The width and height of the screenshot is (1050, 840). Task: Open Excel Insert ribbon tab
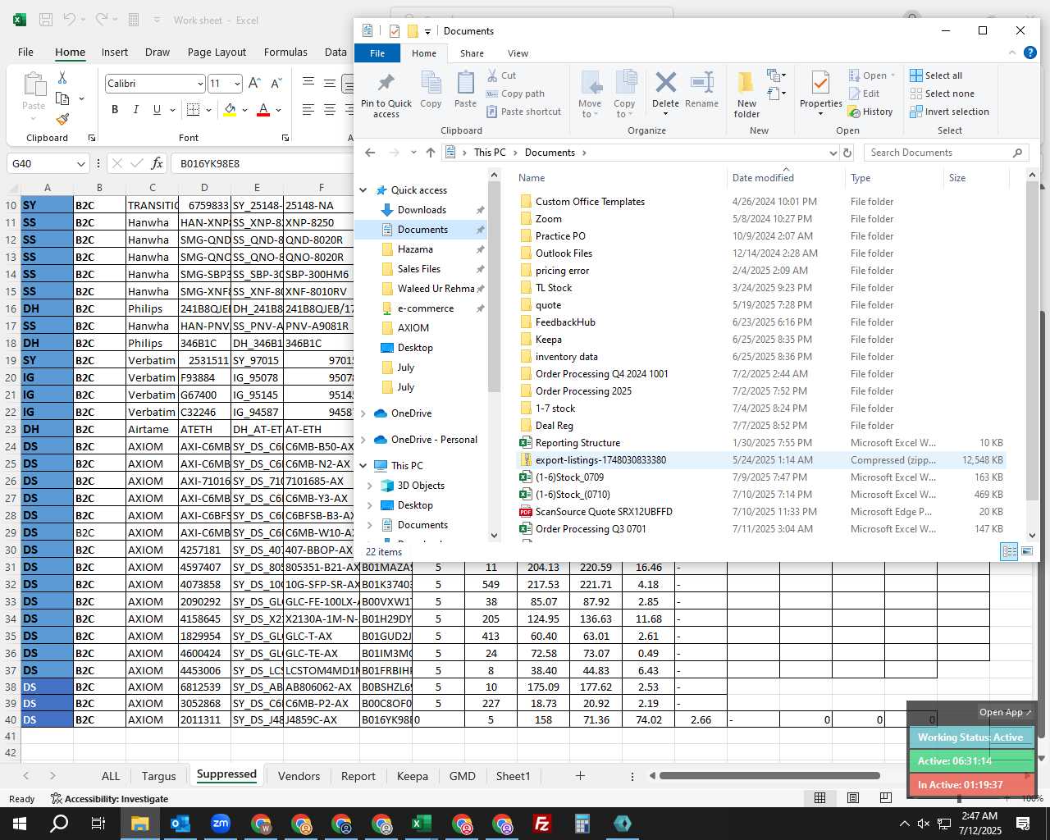pyautogui.click(x=115, y=52)
